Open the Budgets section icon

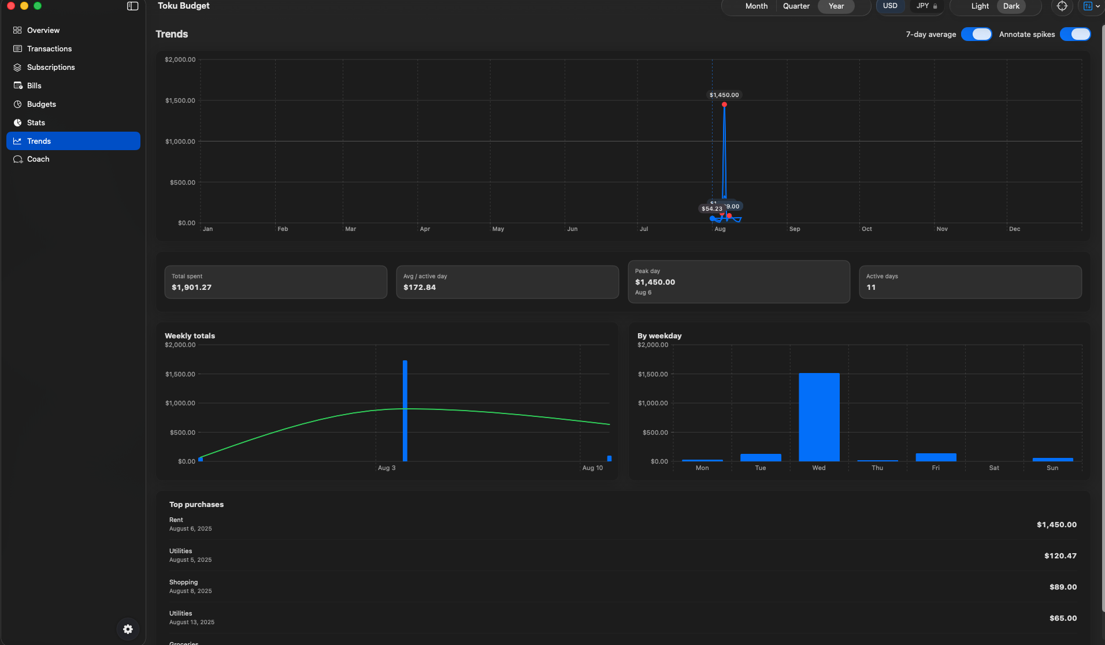click(x=17, y=104)
